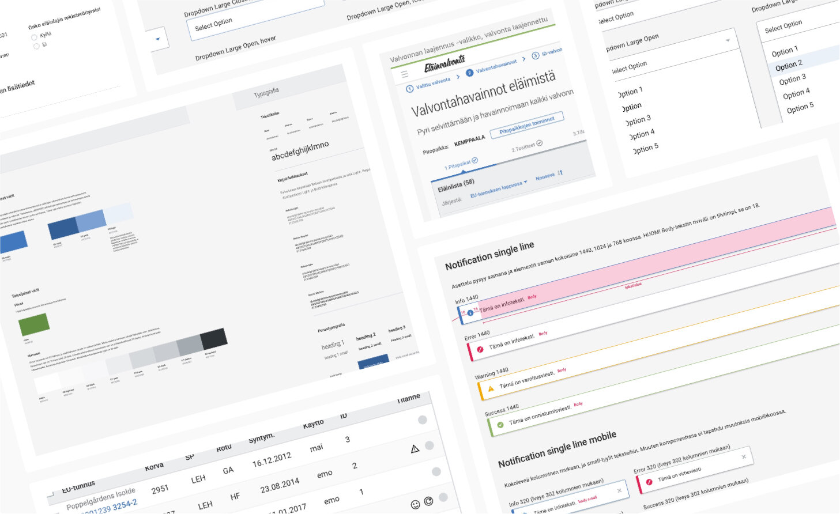Click the smiley face icon in the animal table
The height and width of the screenshot is (514, 840).
(415, 505)
